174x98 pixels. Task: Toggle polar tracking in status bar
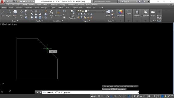click(x=115, y=96)
